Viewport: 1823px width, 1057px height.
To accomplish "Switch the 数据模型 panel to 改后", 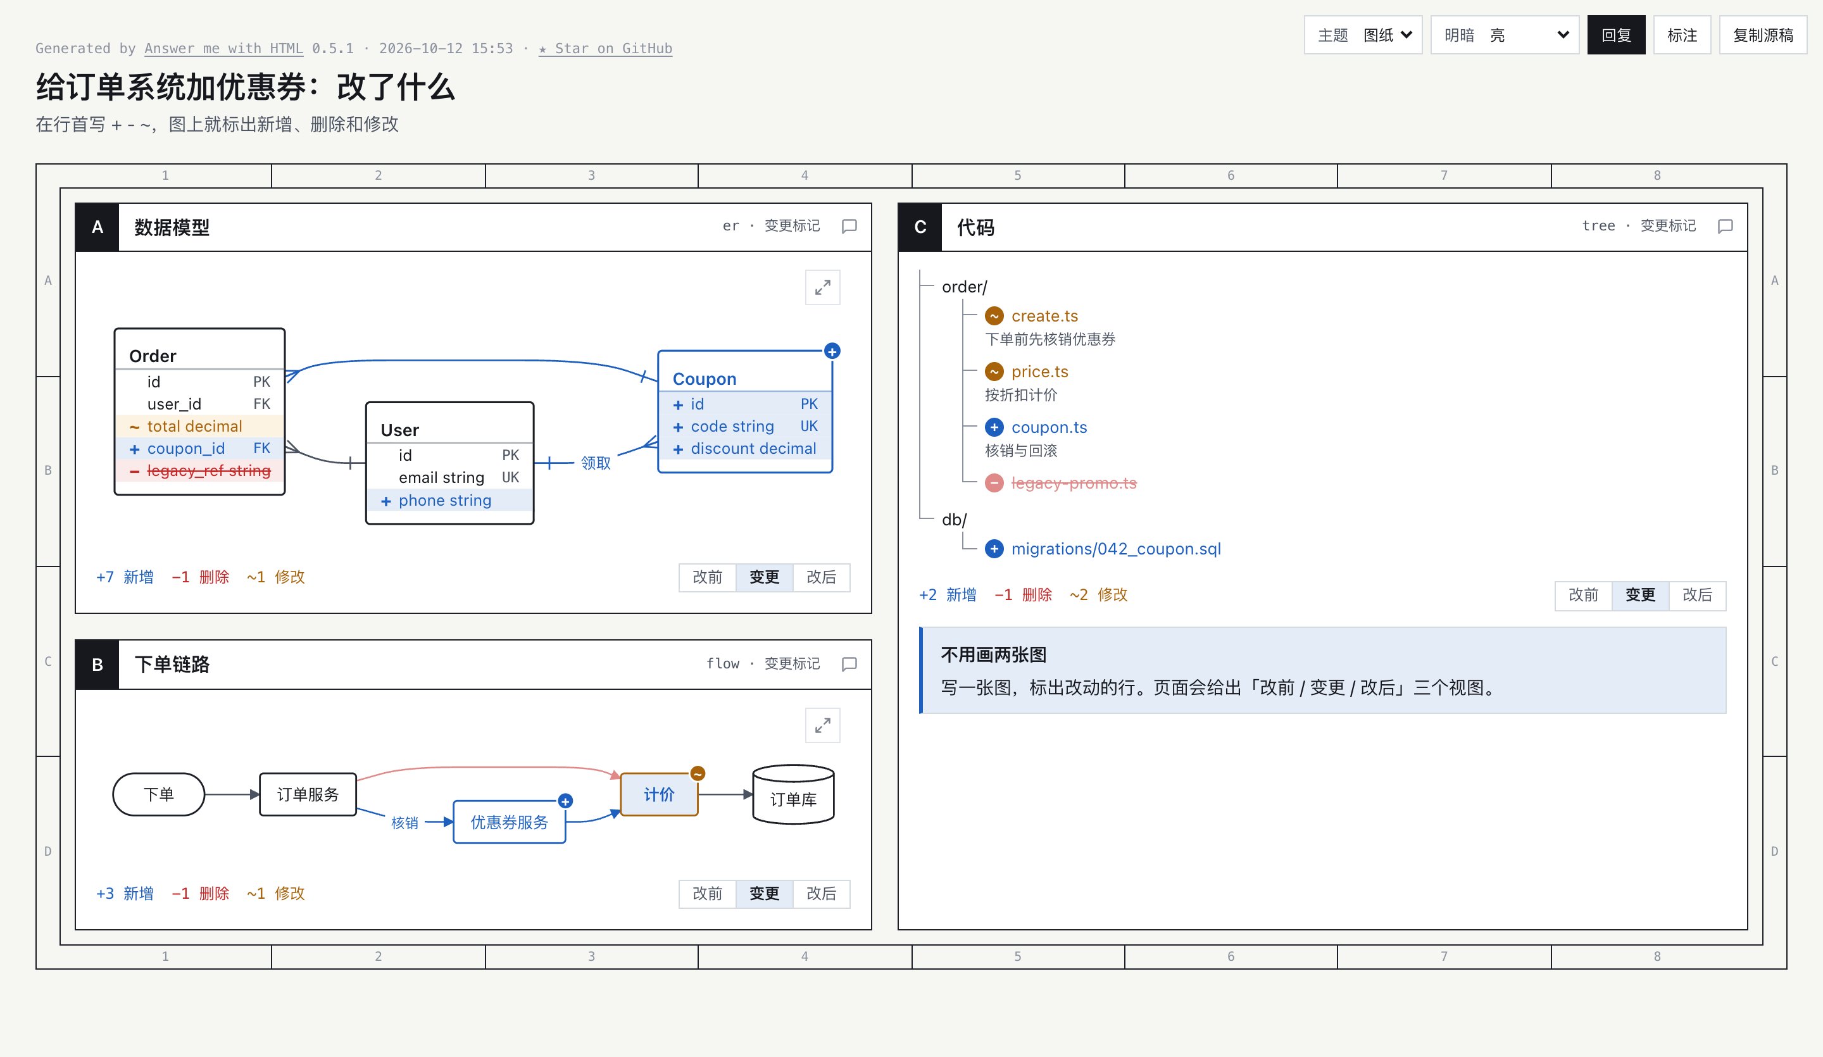I will pyautogui.click(x=821, y=577).
